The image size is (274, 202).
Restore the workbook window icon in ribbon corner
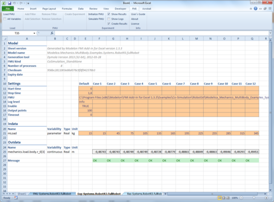[x=265, y=9]
